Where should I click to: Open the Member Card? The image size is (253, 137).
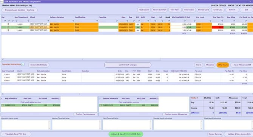tap(203, 10)
